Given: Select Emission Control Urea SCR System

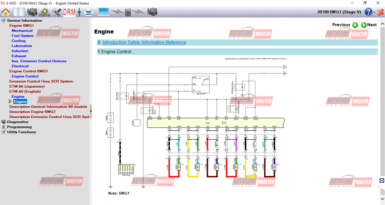Looking at the screenshot, I should (41, 81).
